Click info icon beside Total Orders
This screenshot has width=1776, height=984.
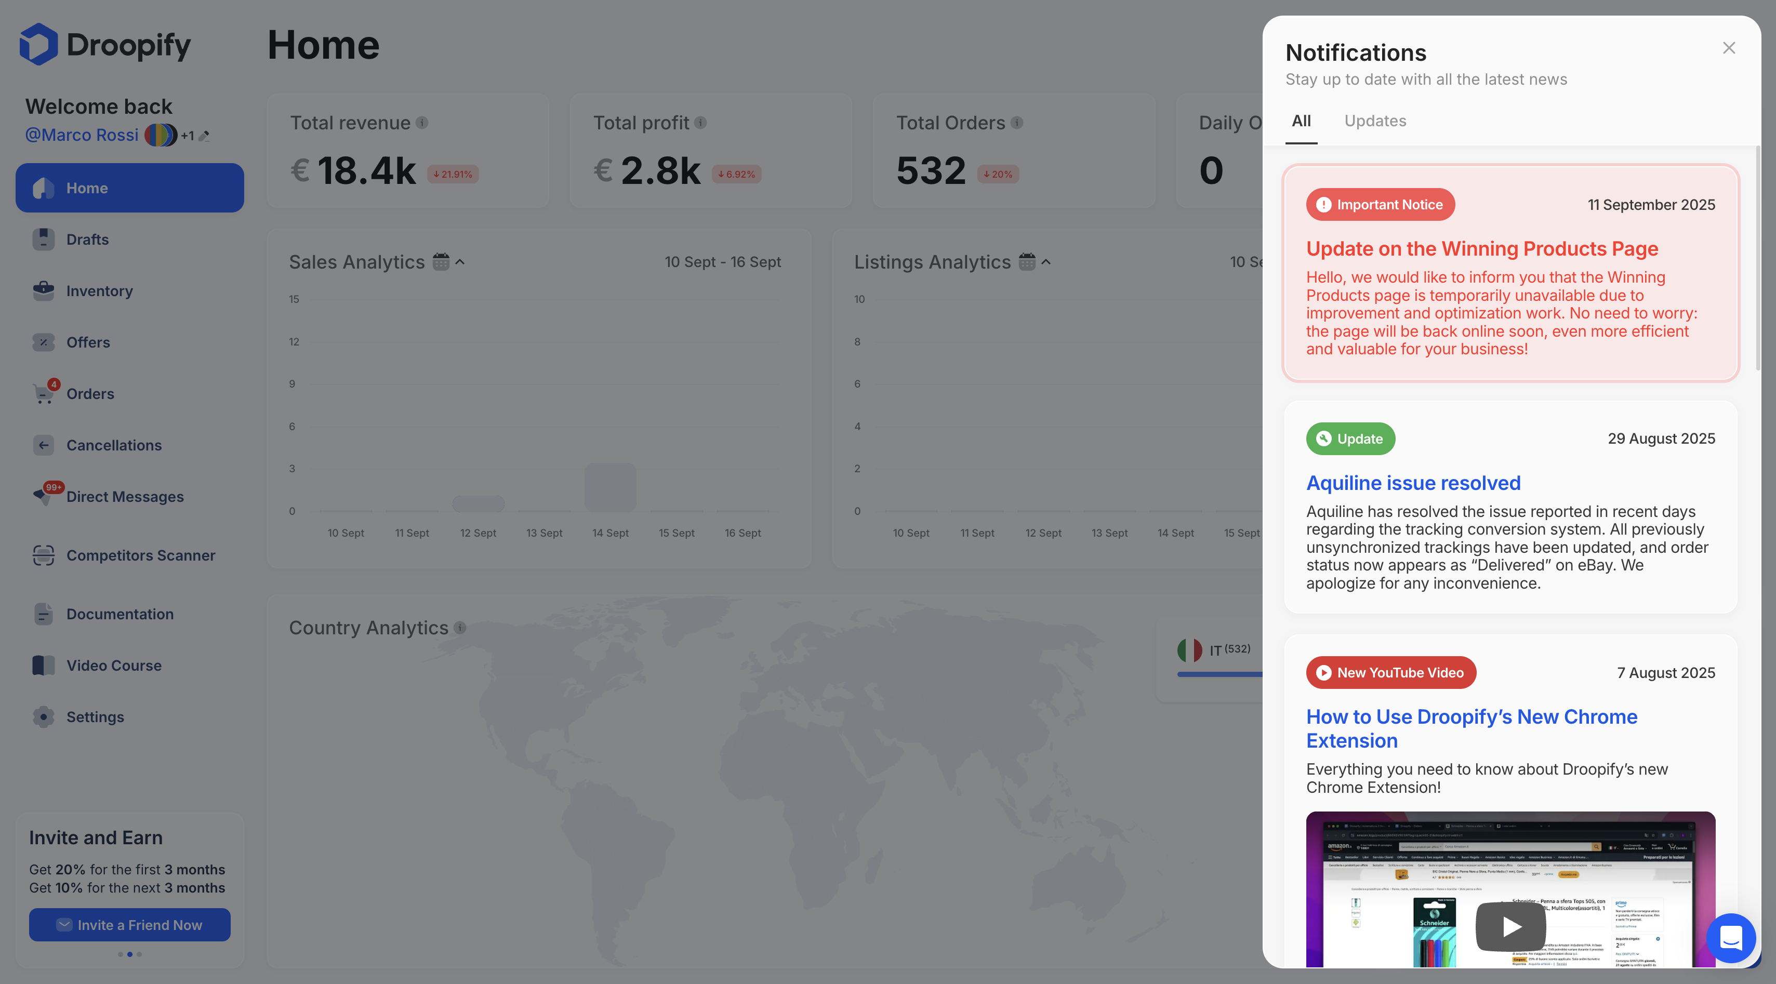(x=1017, y=123)
